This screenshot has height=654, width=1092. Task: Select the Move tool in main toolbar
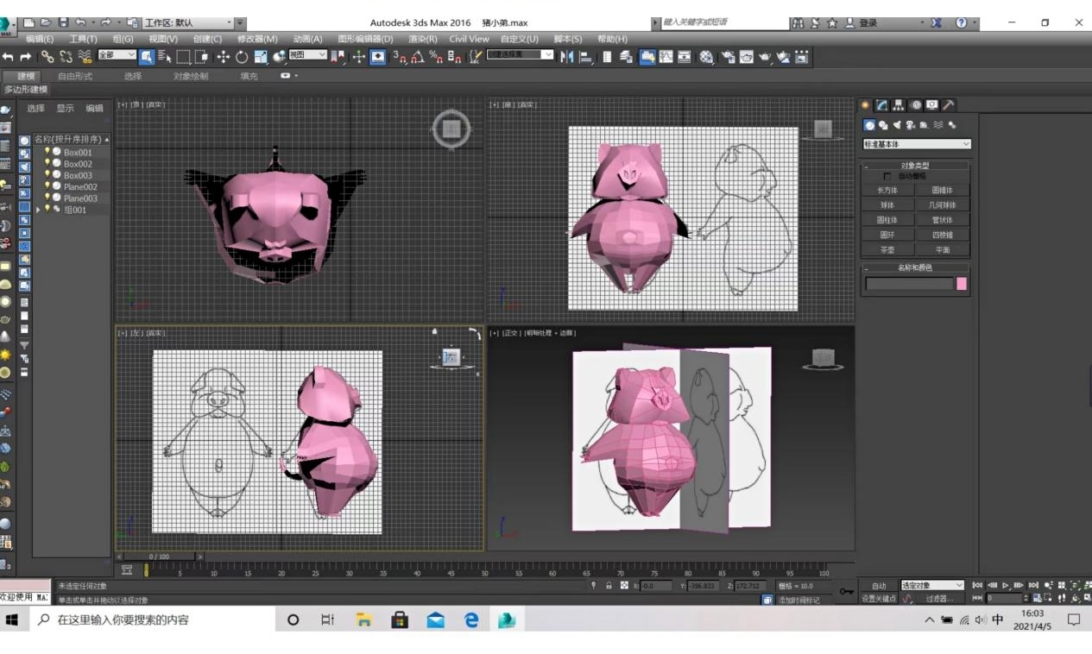point(223,57)
